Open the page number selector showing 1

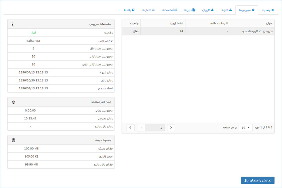tap(151, 128)
